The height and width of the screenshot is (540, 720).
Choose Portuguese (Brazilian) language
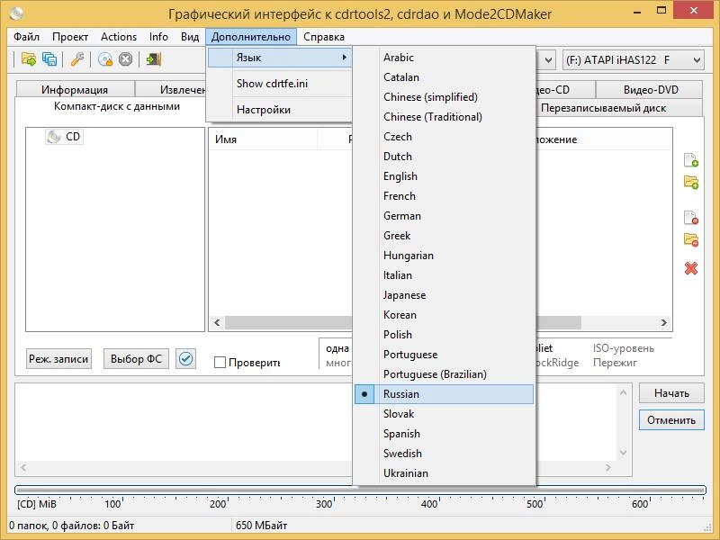coord(444,374)
